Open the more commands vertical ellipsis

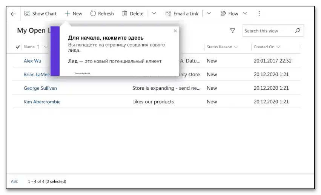click(x=259, y=14)
